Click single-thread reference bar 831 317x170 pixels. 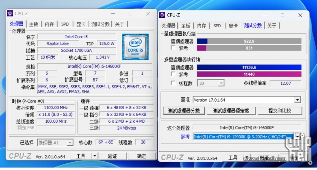click(x=249, y=48)
